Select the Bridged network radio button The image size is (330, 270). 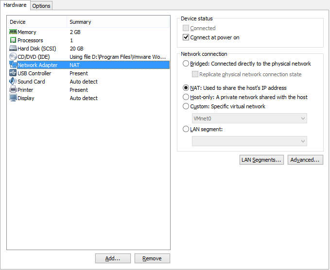pyautogui.click(x=186, y=64)
